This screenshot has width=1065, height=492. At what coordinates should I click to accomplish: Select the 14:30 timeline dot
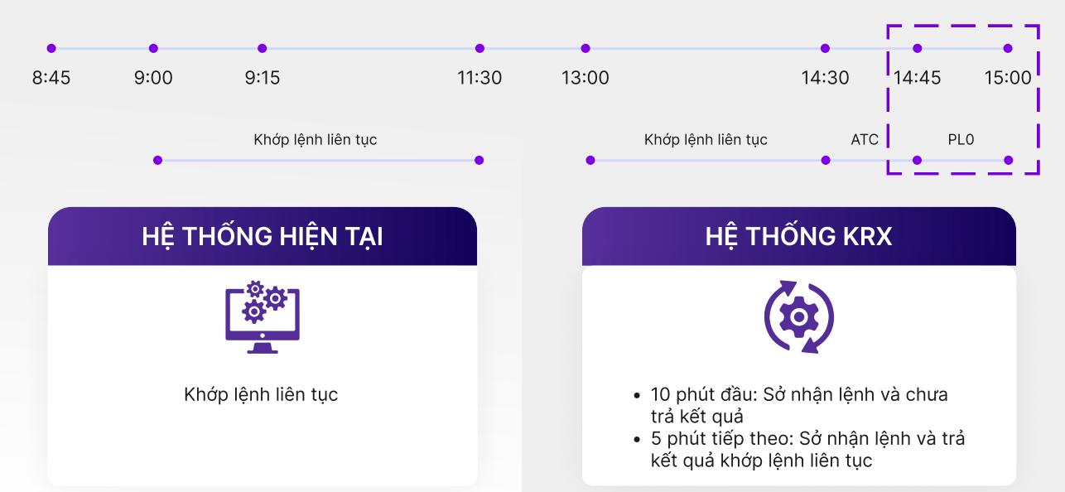click(x=825, y=49)
